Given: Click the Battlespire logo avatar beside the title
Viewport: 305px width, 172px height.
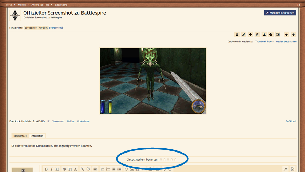Looking at the screenshot, I should tap(15, 15).
